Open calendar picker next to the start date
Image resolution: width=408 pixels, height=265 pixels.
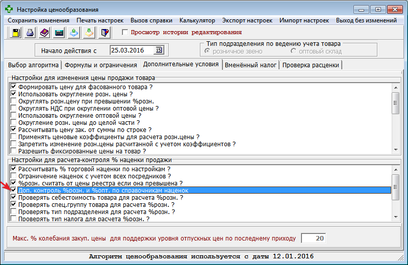[159, 50]
